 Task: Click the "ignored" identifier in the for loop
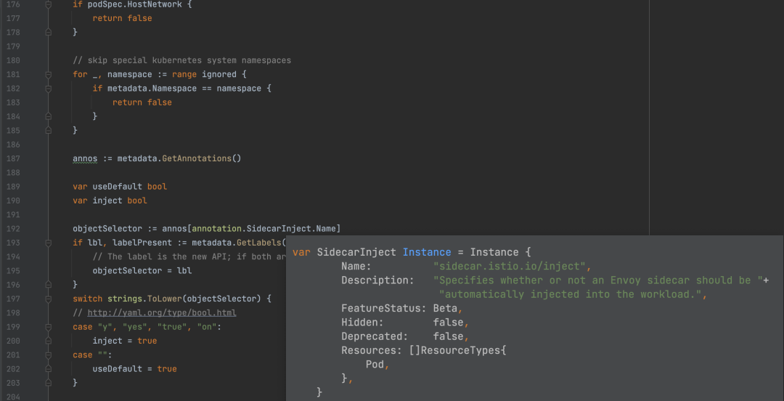click(x=219, y=75)
